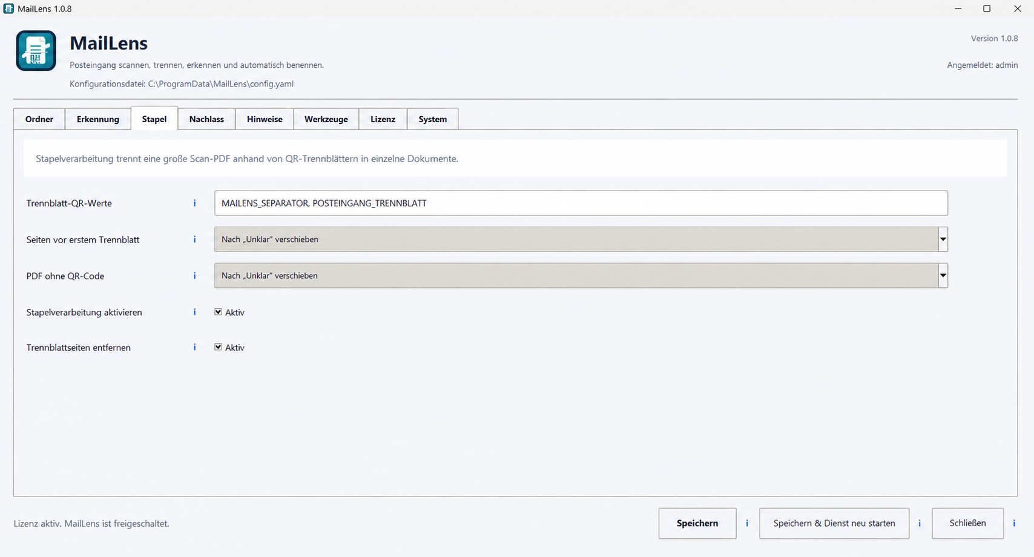The image size is (1034, 557).
Task: Click the Version 1.0.8 label
Action: [x=995, y=38]
